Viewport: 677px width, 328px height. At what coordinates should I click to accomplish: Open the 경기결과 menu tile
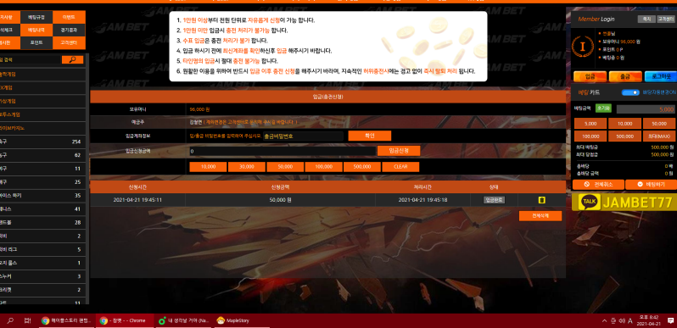click(69, 31)
